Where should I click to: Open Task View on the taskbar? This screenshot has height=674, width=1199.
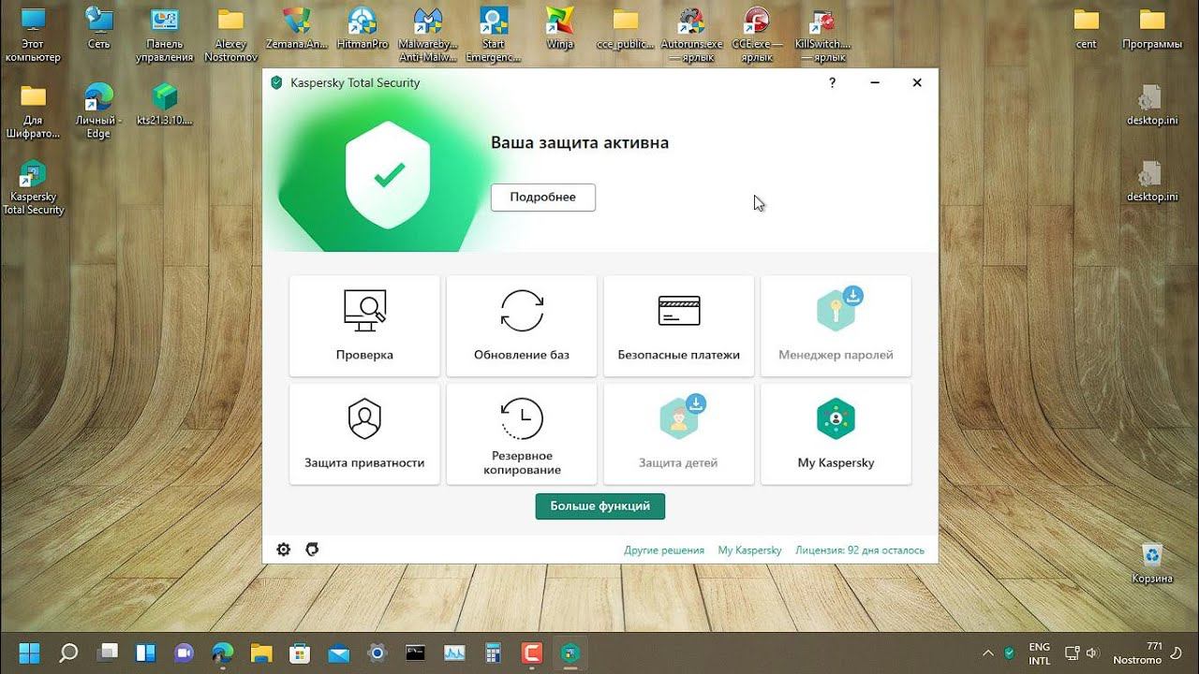[x=108, y=652]
